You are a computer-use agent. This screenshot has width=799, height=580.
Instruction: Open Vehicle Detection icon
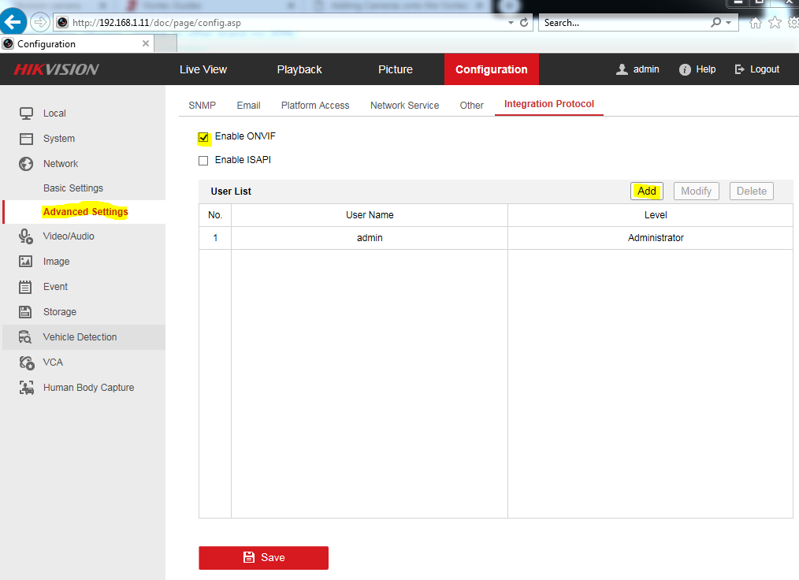26,337
